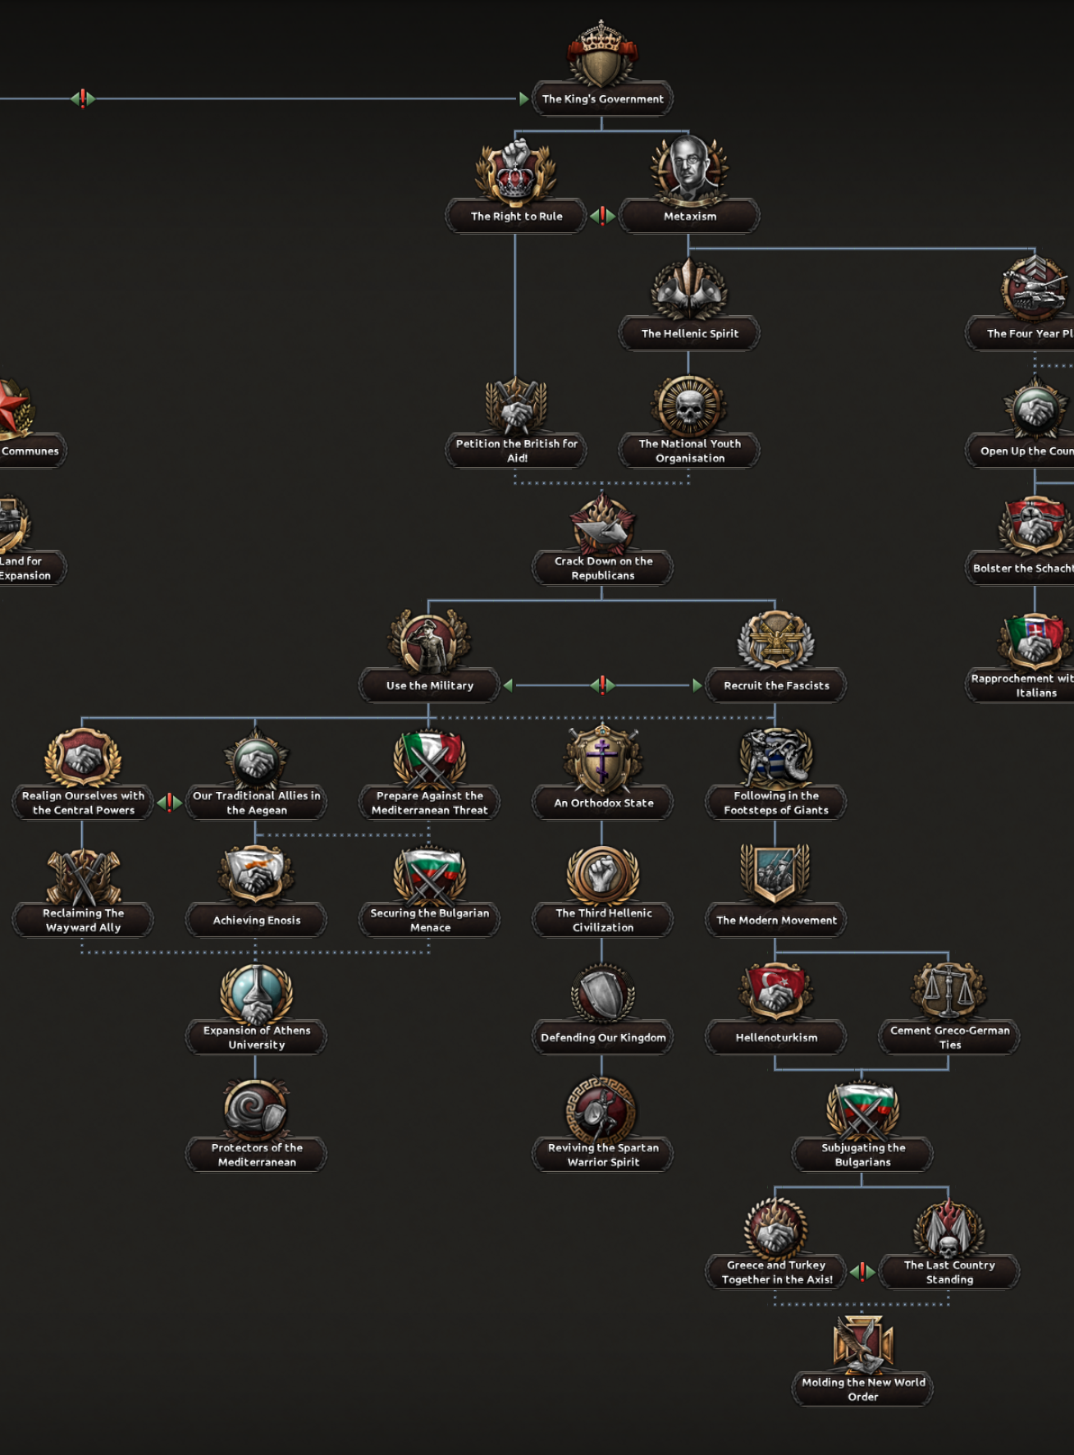
Task: Select the Achieving Enosis flag icon
Action: pyautogui.click(x=256, y=876)
